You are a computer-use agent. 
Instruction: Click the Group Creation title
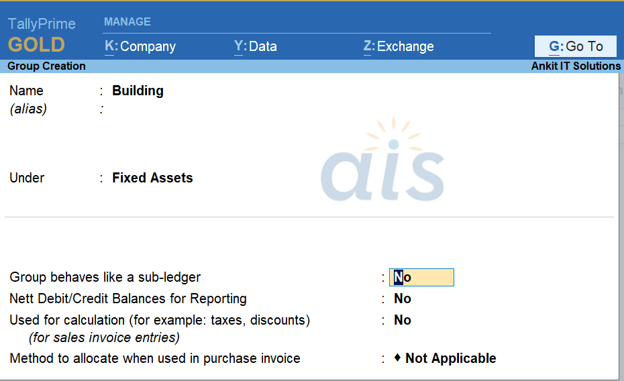pos(46,66)
